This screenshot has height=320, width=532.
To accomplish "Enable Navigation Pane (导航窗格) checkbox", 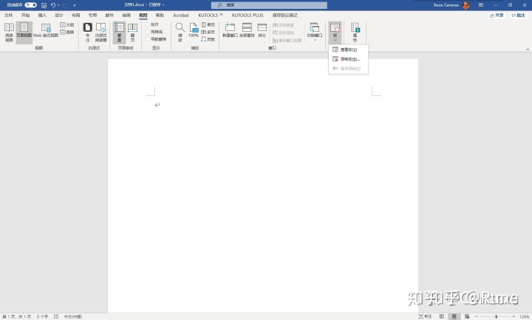I will (147, 39).
